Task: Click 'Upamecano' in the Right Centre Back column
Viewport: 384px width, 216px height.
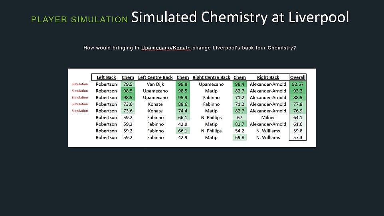Action: coord(211,84)
